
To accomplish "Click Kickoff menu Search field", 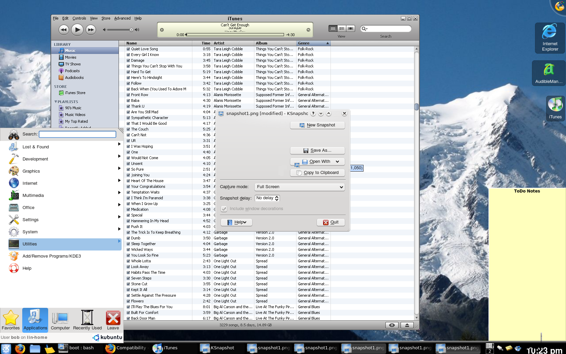I will tap(77, 134).
